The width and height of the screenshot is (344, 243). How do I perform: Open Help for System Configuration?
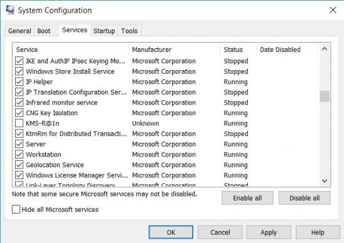(x=318, y=232)
